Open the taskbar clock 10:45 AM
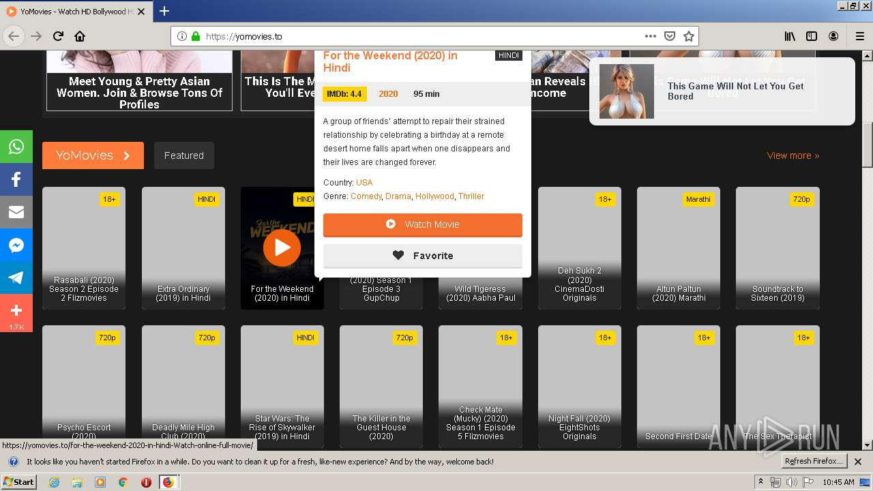The height and width of the screenshot is (491, 873). (838, 482)
